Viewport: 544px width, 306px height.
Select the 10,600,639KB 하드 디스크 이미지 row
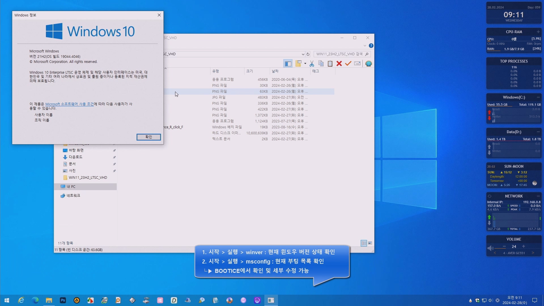pyautogui.click(x=249, y=133)
